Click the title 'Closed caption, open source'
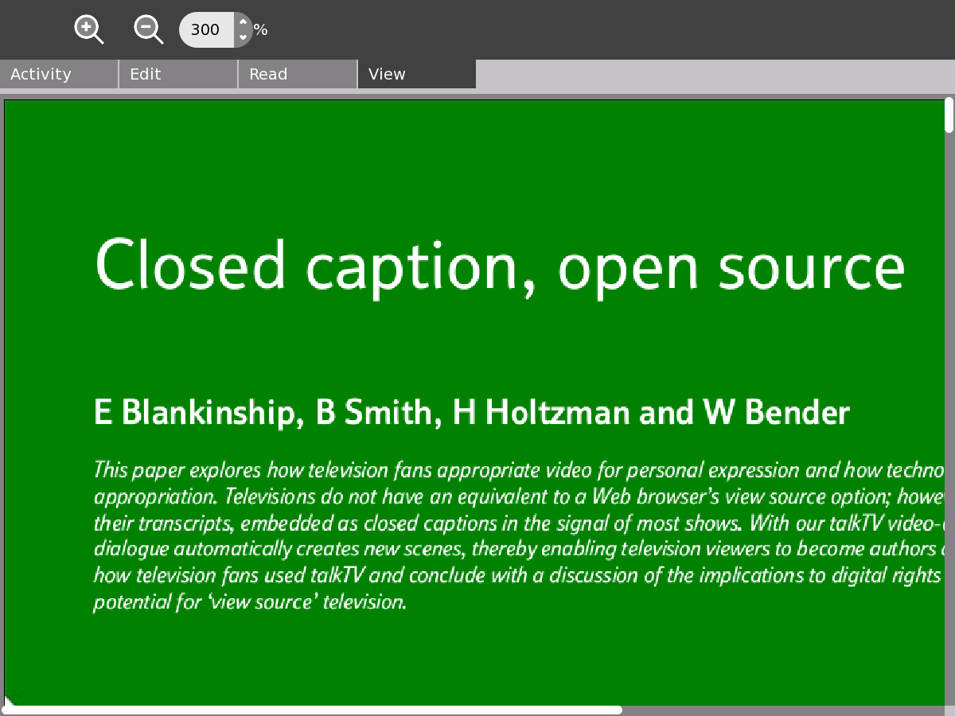The image size is (955, 716). pos(499,265)
